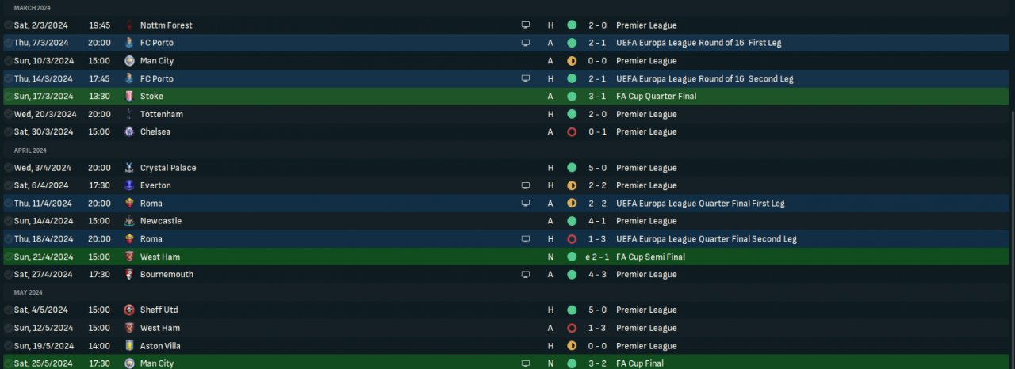
Task: Click the orange draw indicator on the Aston Villa row
Action: [572, 346]
